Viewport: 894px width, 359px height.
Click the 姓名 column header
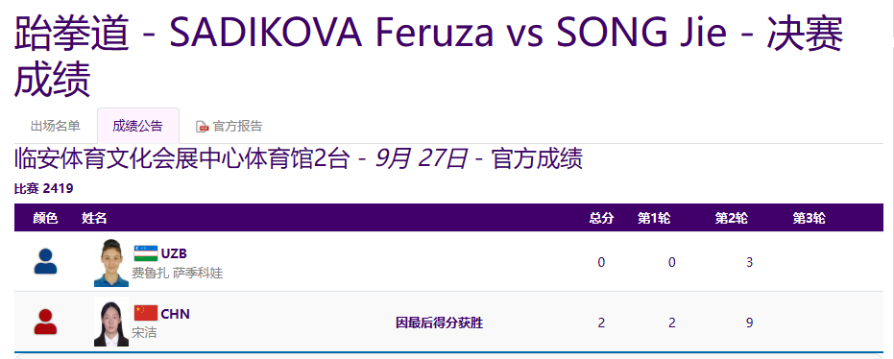click(94, 218)
